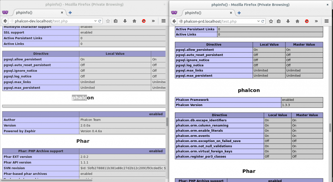Click Active Persistent Links in prd window
This screenshot has width=333, height=182.
(x=195, y=29)
